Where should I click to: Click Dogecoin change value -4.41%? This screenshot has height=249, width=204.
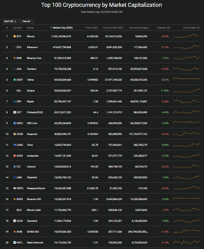coord(165,134)
